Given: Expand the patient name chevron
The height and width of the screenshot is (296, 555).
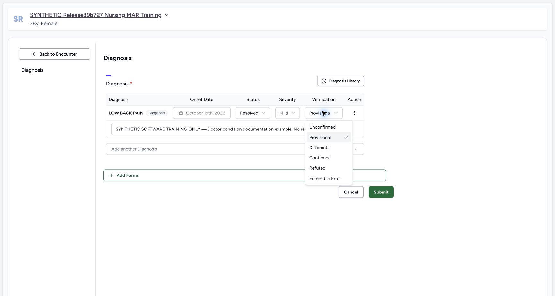Looking at the screenshot, I should click(167, 15).
